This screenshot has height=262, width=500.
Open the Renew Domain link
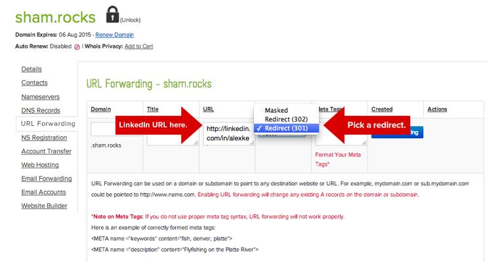[x=115, y=34]
